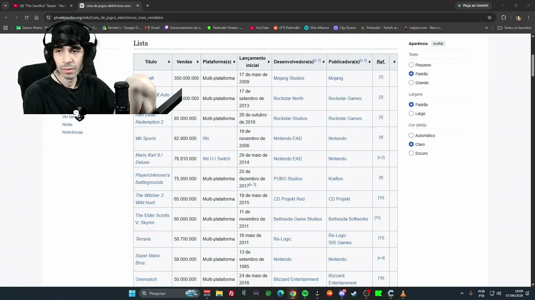Sort table by Plataforma(s) column
The height and width of the screenshot is (300, 535).
click(234, 62)
